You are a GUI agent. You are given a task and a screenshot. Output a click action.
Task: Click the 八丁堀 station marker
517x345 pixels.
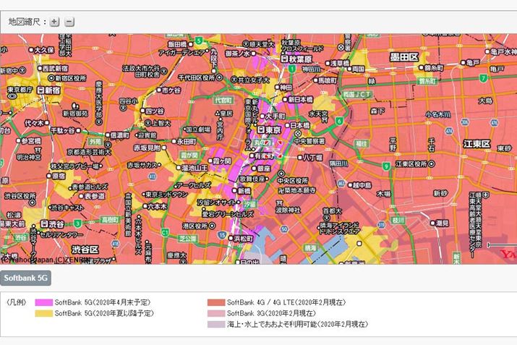click(x=299, y=158)
